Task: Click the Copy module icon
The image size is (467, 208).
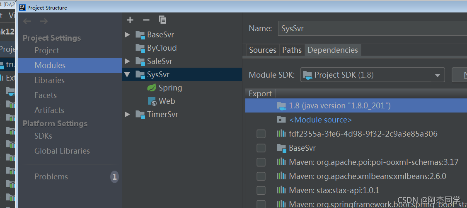Action: point(162,20)
